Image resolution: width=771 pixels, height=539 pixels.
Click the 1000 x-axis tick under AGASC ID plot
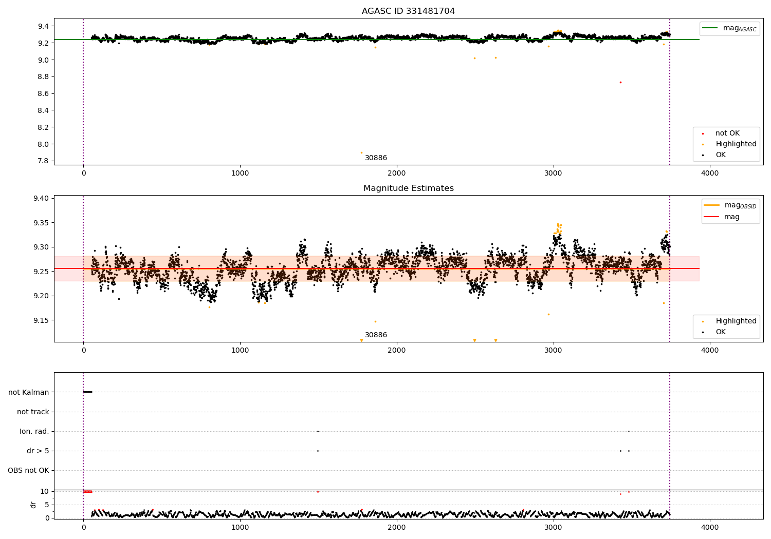tap(240, 174)
